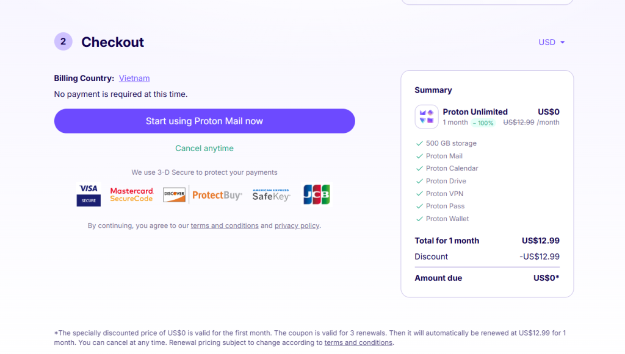Click the JCB payment logo

316,195
